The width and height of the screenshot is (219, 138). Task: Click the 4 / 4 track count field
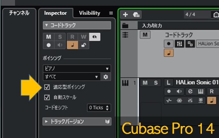(x=197, y=14)
